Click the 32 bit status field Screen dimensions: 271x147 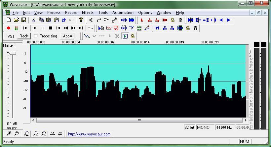190,127
